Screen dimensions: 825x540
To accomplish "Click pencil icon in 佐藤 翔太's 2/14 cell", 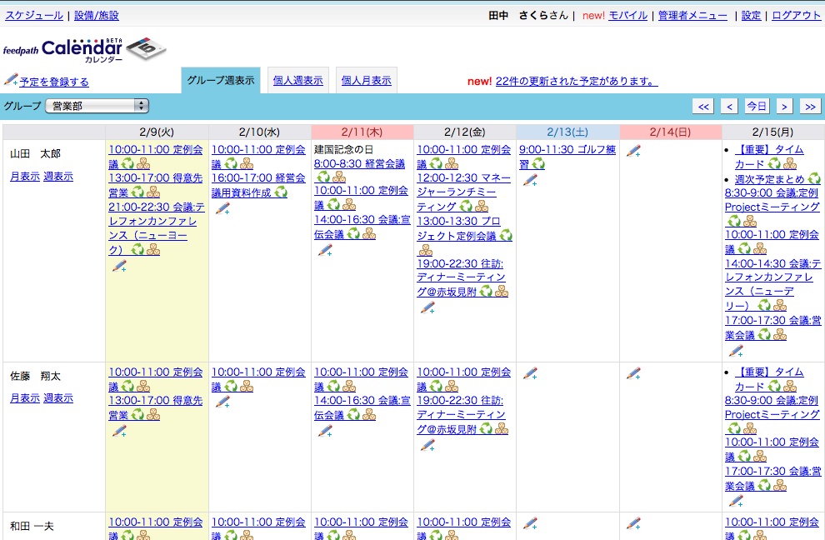I will click(633, 373).
